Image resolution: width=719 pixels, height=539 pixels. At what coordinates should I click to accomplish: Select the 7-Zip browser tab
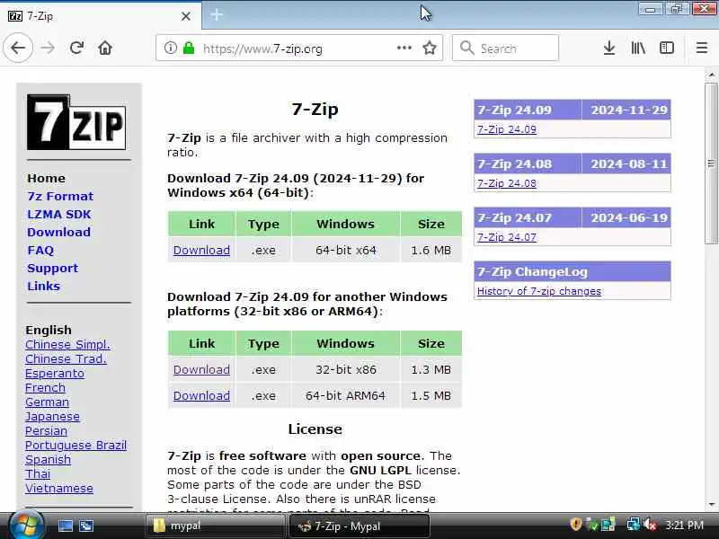(x=101, y=16)
